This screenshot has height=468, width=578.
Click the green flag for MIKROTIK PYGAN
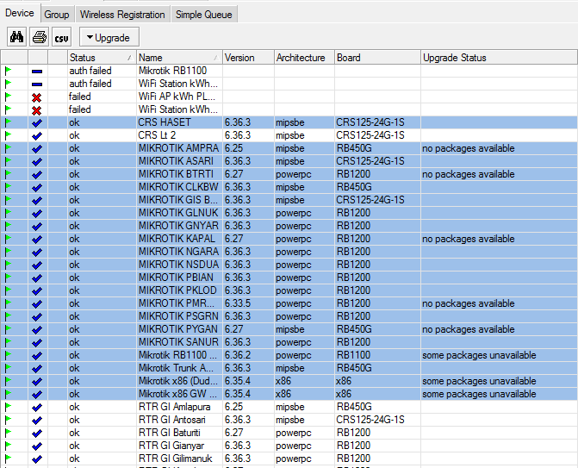(8, 329)
